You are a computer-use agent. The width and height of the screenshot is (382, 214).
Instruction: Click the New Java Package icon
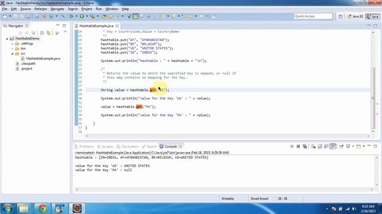coord(44,16)
